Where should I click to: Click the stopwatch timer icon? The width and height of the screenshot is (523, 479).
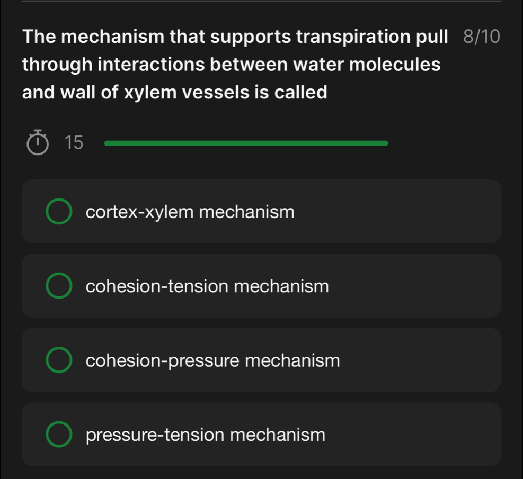point(37,142)
